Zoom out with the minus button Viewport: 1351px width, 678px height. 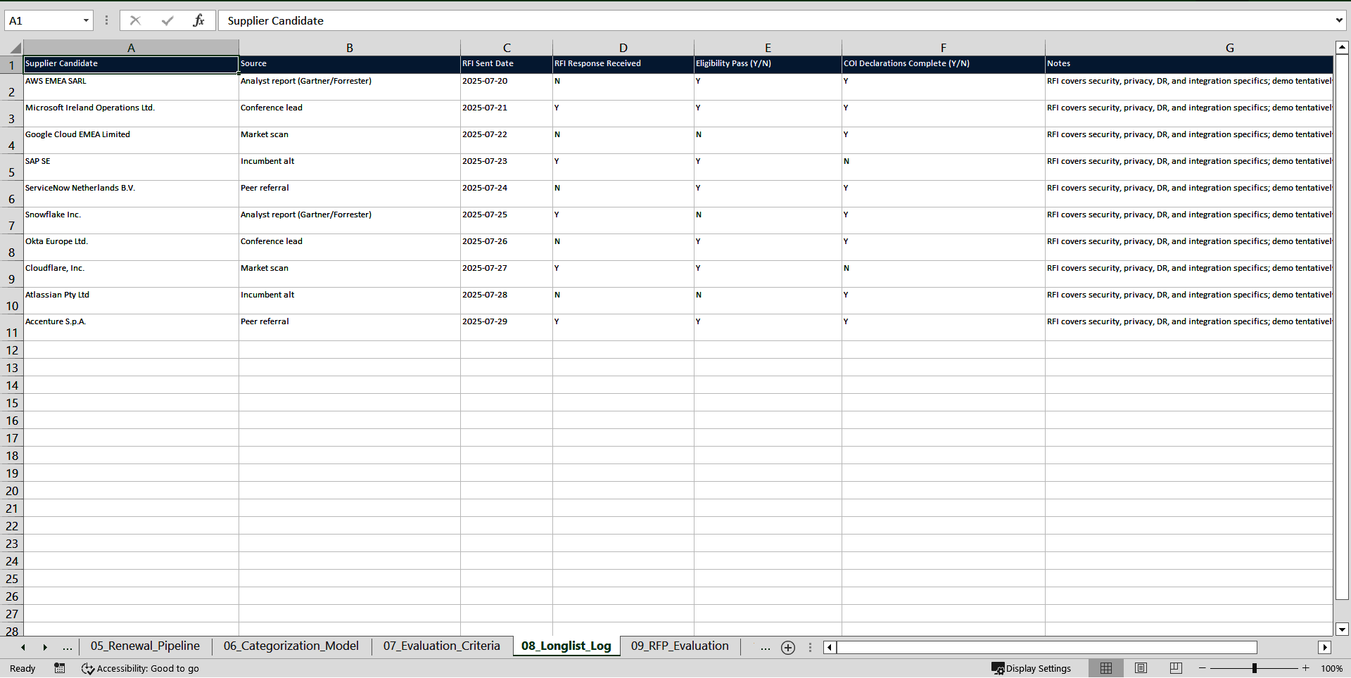click(x=1203, y=668)
